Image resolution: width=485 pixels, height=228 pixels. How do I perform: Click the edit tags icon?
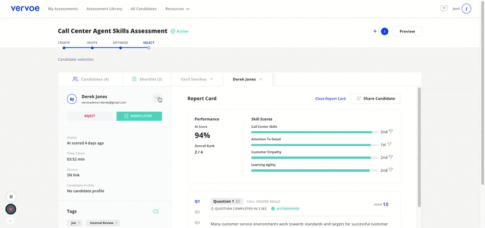156,211
